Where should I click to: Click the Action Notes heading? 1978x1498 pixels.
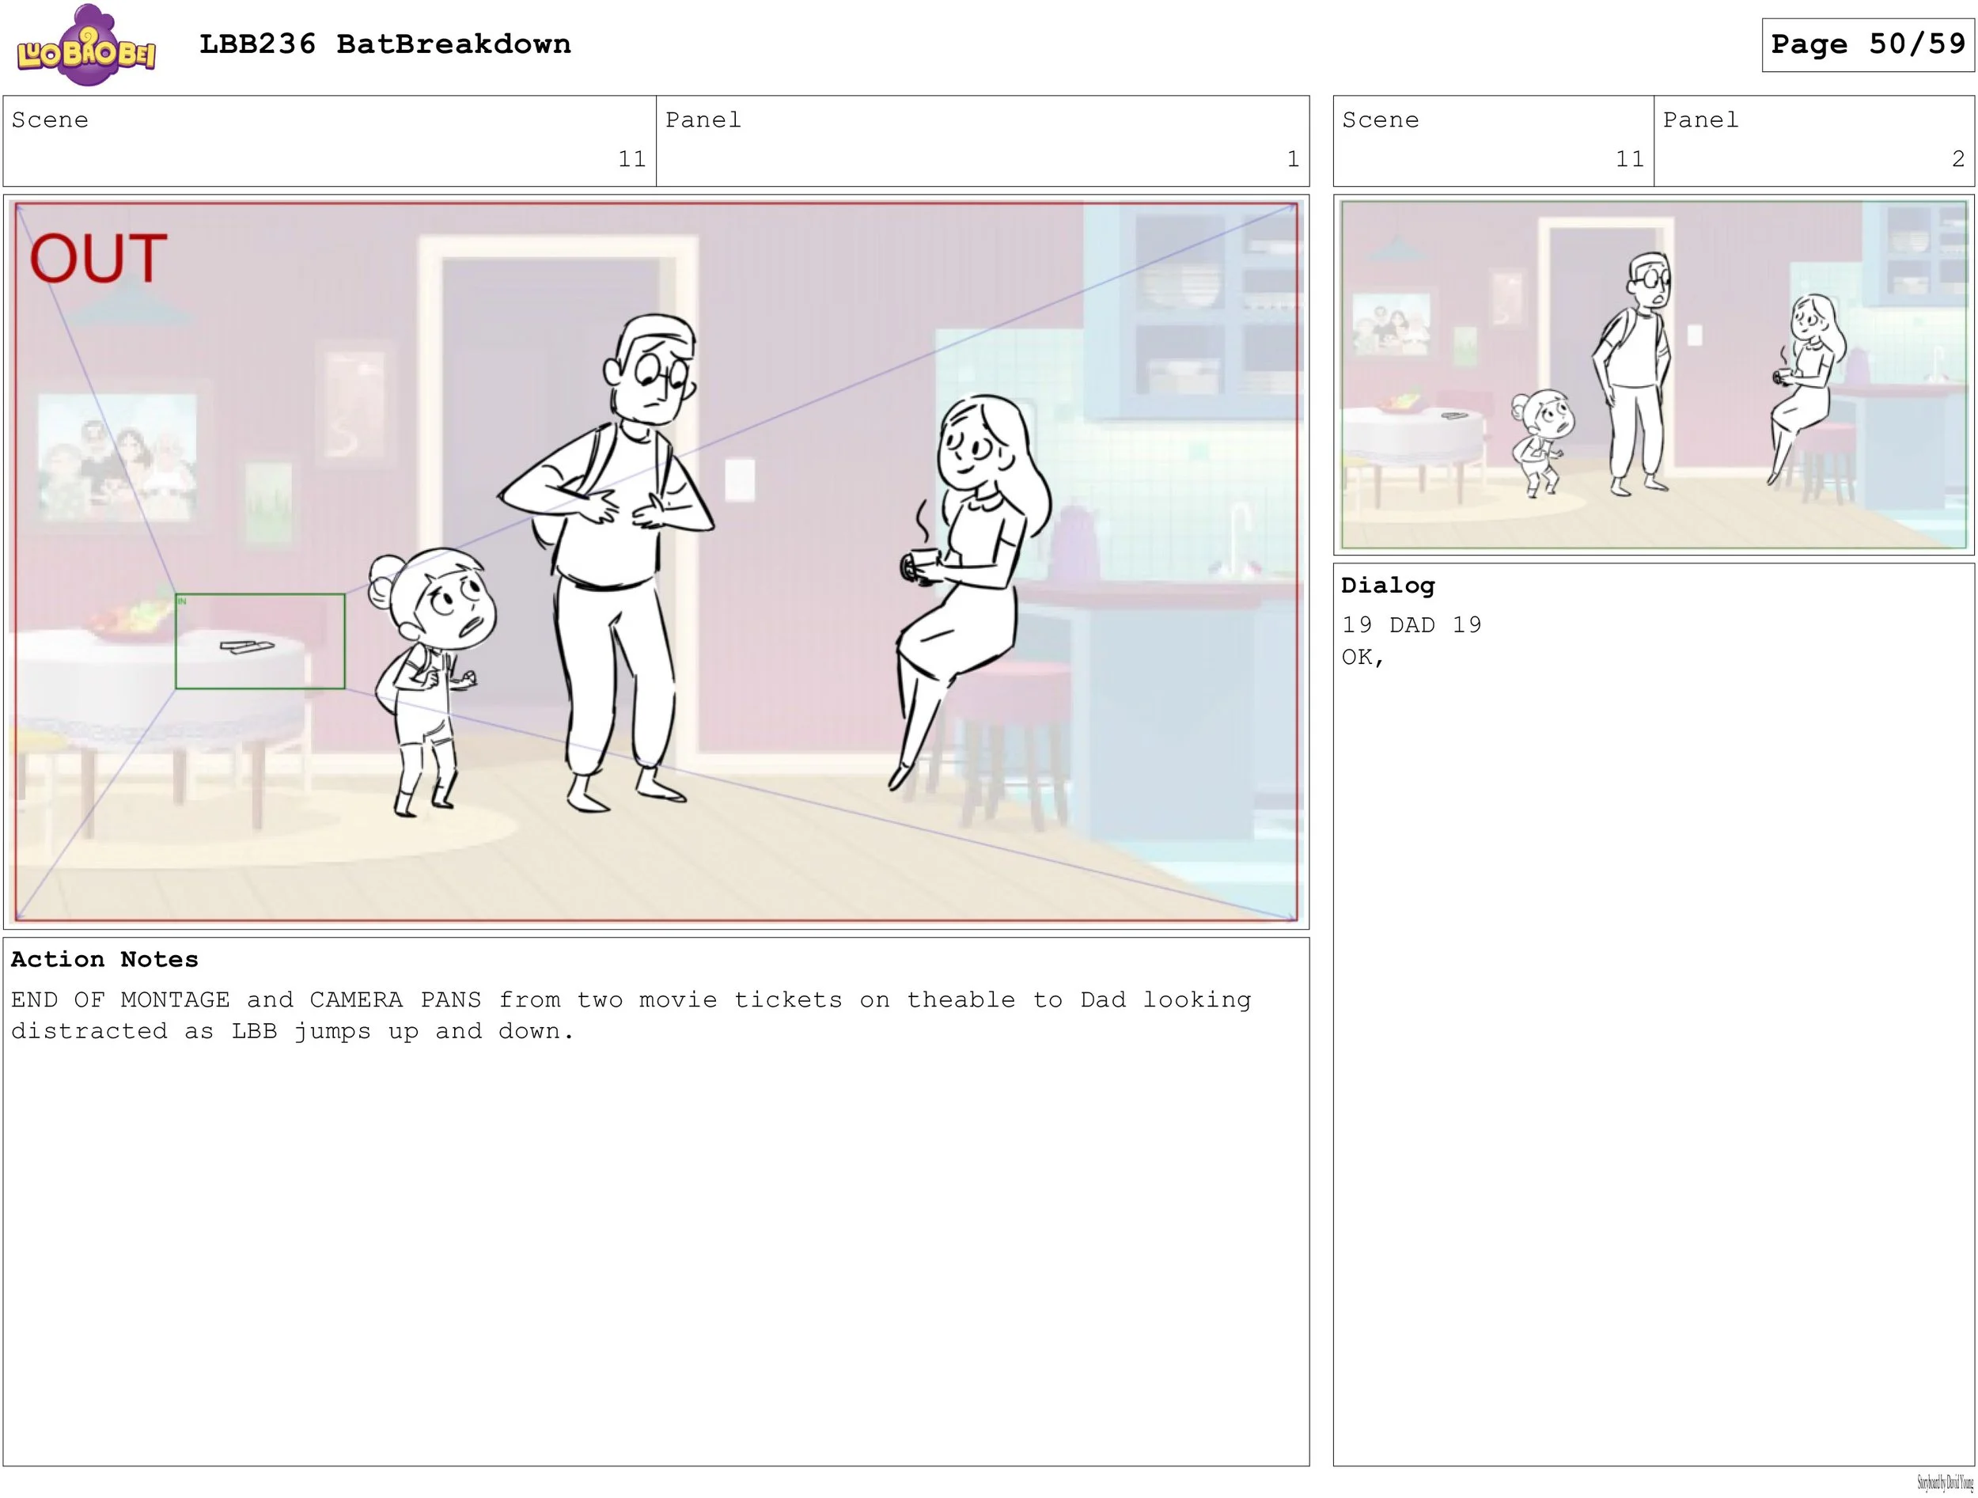tap(104, 960)
